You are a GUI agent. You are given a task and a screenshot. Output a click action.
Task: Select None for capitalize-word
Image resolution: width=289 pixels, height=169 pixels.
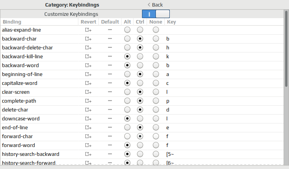tap(156, 83)
